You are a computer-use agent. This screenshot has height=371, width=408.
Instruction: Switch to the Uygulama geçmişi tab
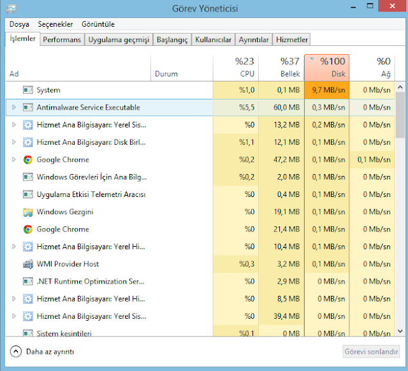[119, 40]
